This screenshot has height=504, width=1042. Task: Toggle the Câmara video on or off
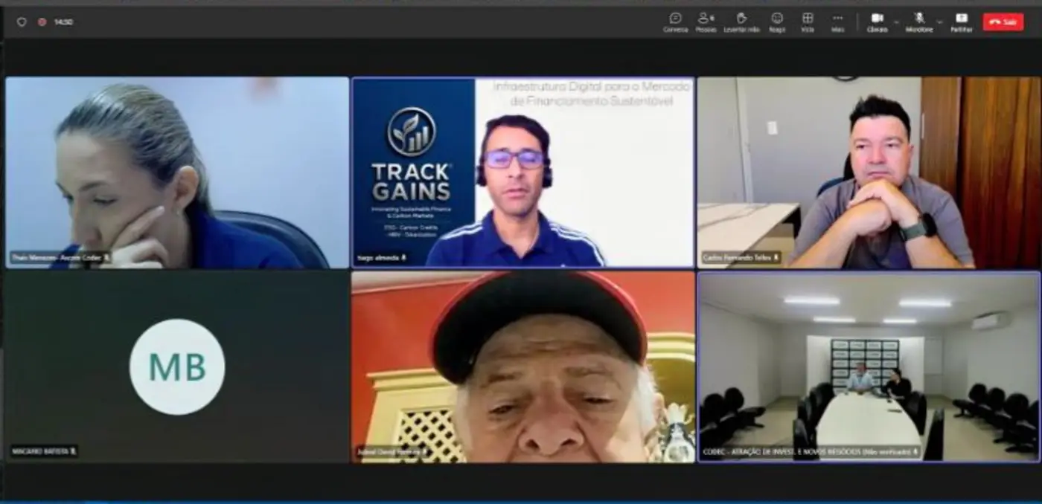pos(877,22)
